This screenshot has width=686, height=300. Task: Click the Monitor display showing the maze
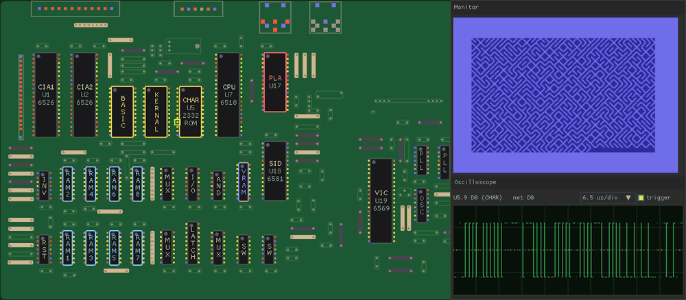[x=565, y=95]
